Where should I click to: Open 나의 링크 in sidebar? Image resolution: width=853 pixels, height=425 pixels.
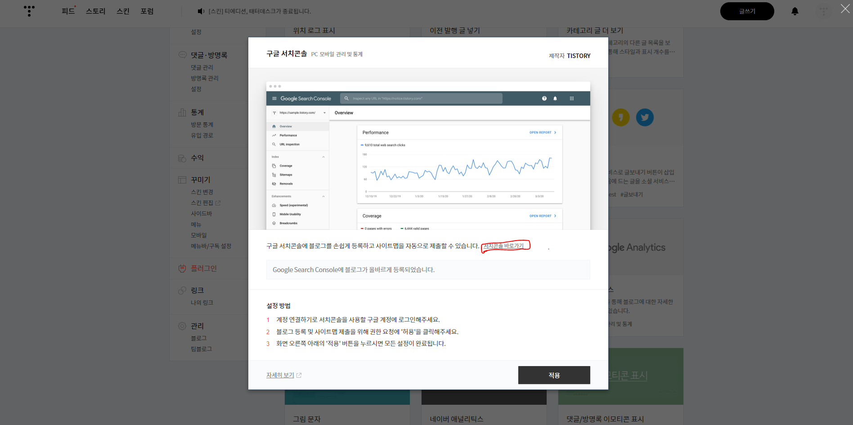(x=202, y=303)
